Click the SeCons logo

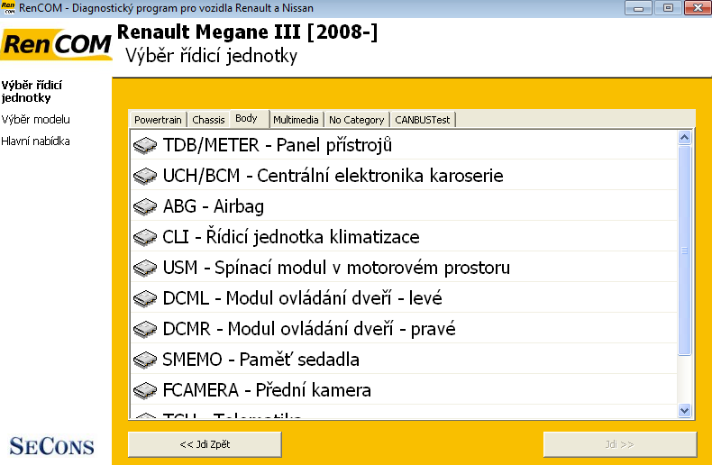[x=51, y=446]
